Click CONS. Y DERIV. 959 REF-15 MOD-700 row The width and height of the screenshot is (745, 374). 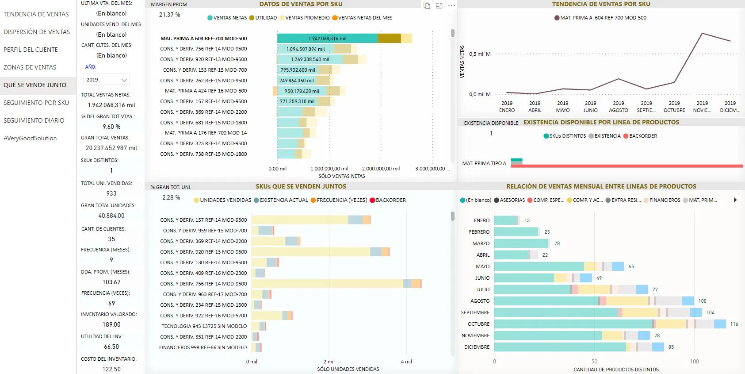tap(205, 231)
